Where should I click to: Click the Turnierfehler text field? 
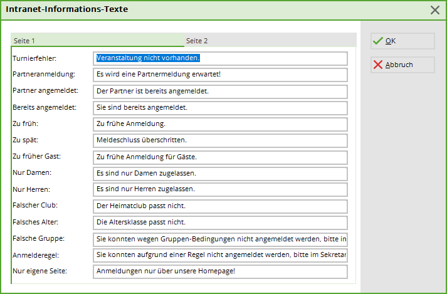pyautogui.click(x=219, y=58)
